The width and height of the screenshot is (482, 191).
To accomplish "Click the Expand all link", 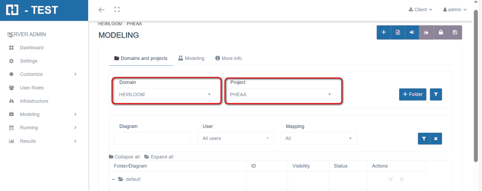I will point(159,157).
